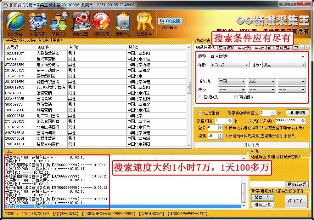
Task: Uncheck the 过滤重复 checkbox
Action: pos(200,113)
